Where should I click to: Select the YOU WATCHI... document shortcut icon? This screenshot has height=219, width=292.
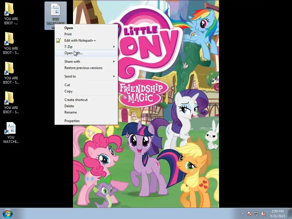[x=11, y=133]
